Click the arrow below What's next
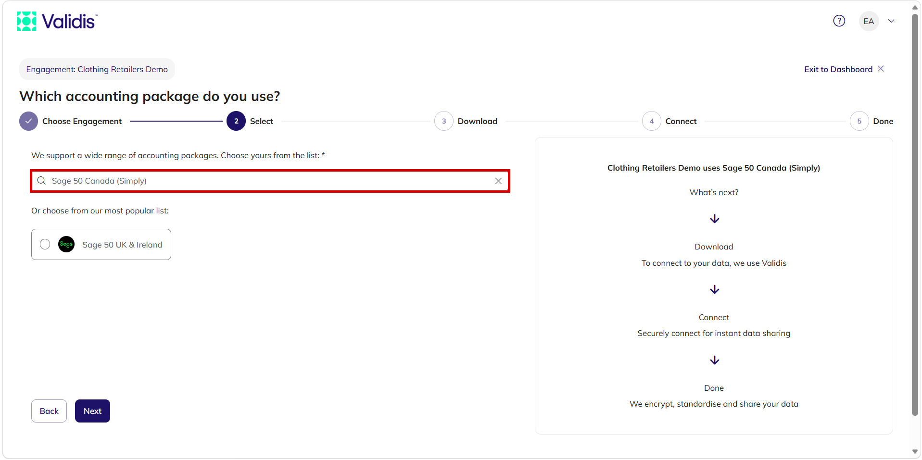The height and width of the screenshot is (460, 922). [x=715, y=219]
